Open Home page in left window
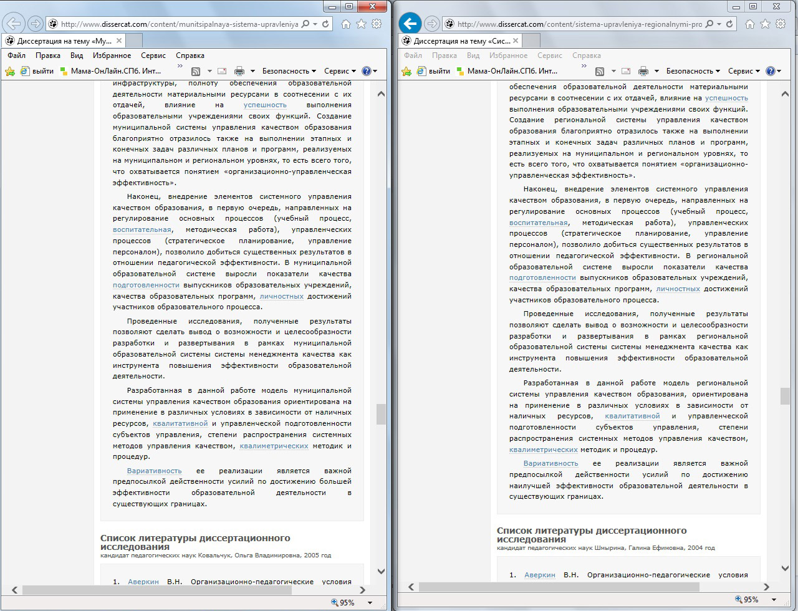798x611 pixels. 346,24
